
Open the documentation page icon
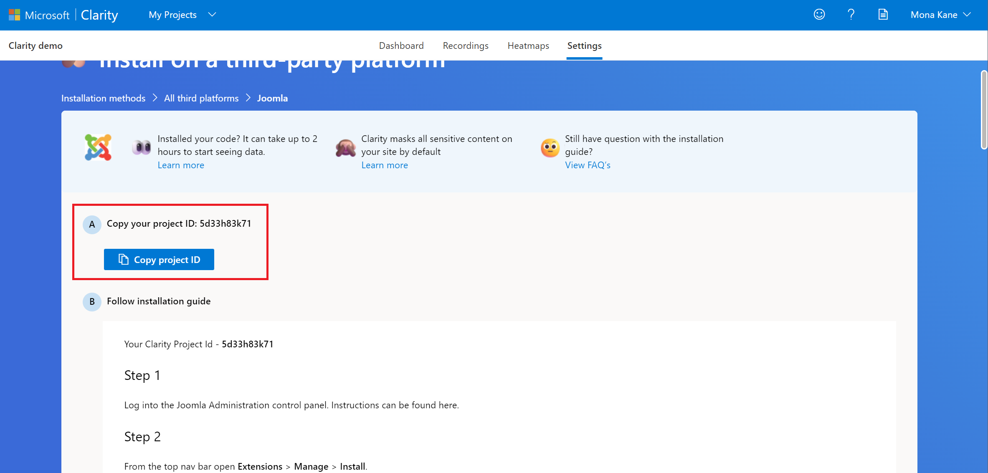pyautogui.click(x=883, y=15)
